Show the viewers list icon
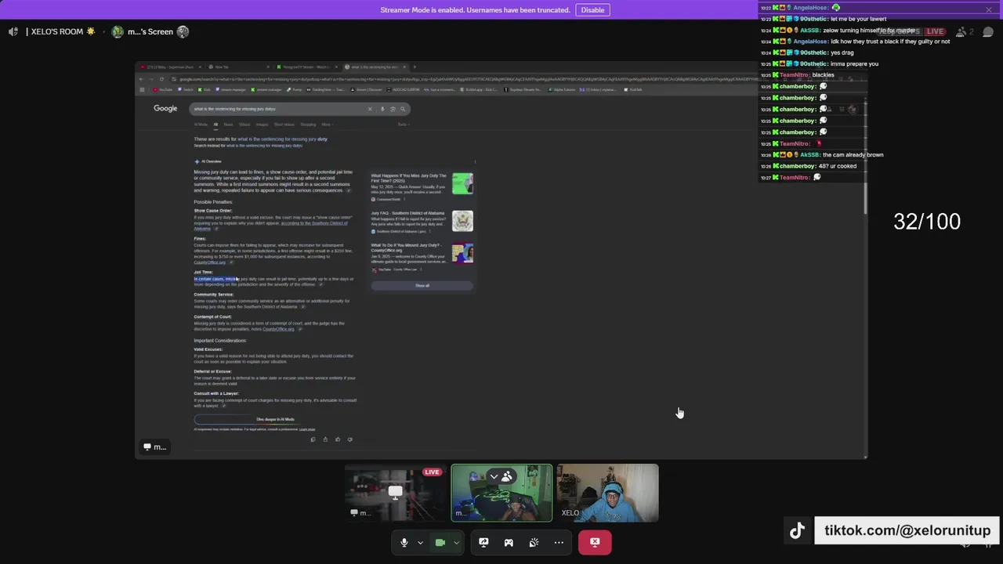Viewport: 1003px width, 564px height. click(x=961, y=31)
